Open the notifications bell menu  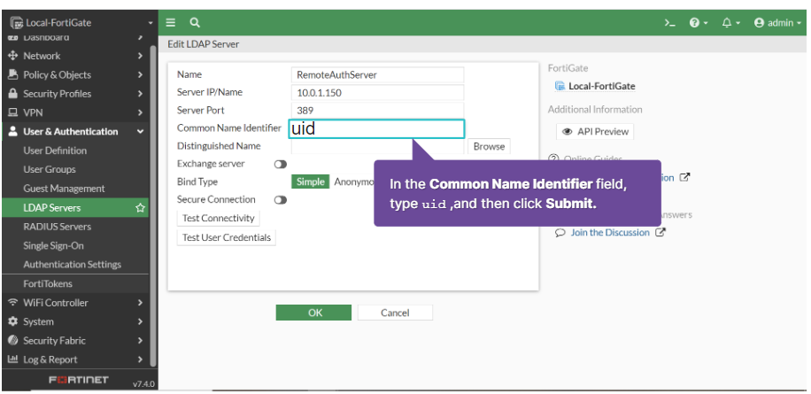coord(730,23)
